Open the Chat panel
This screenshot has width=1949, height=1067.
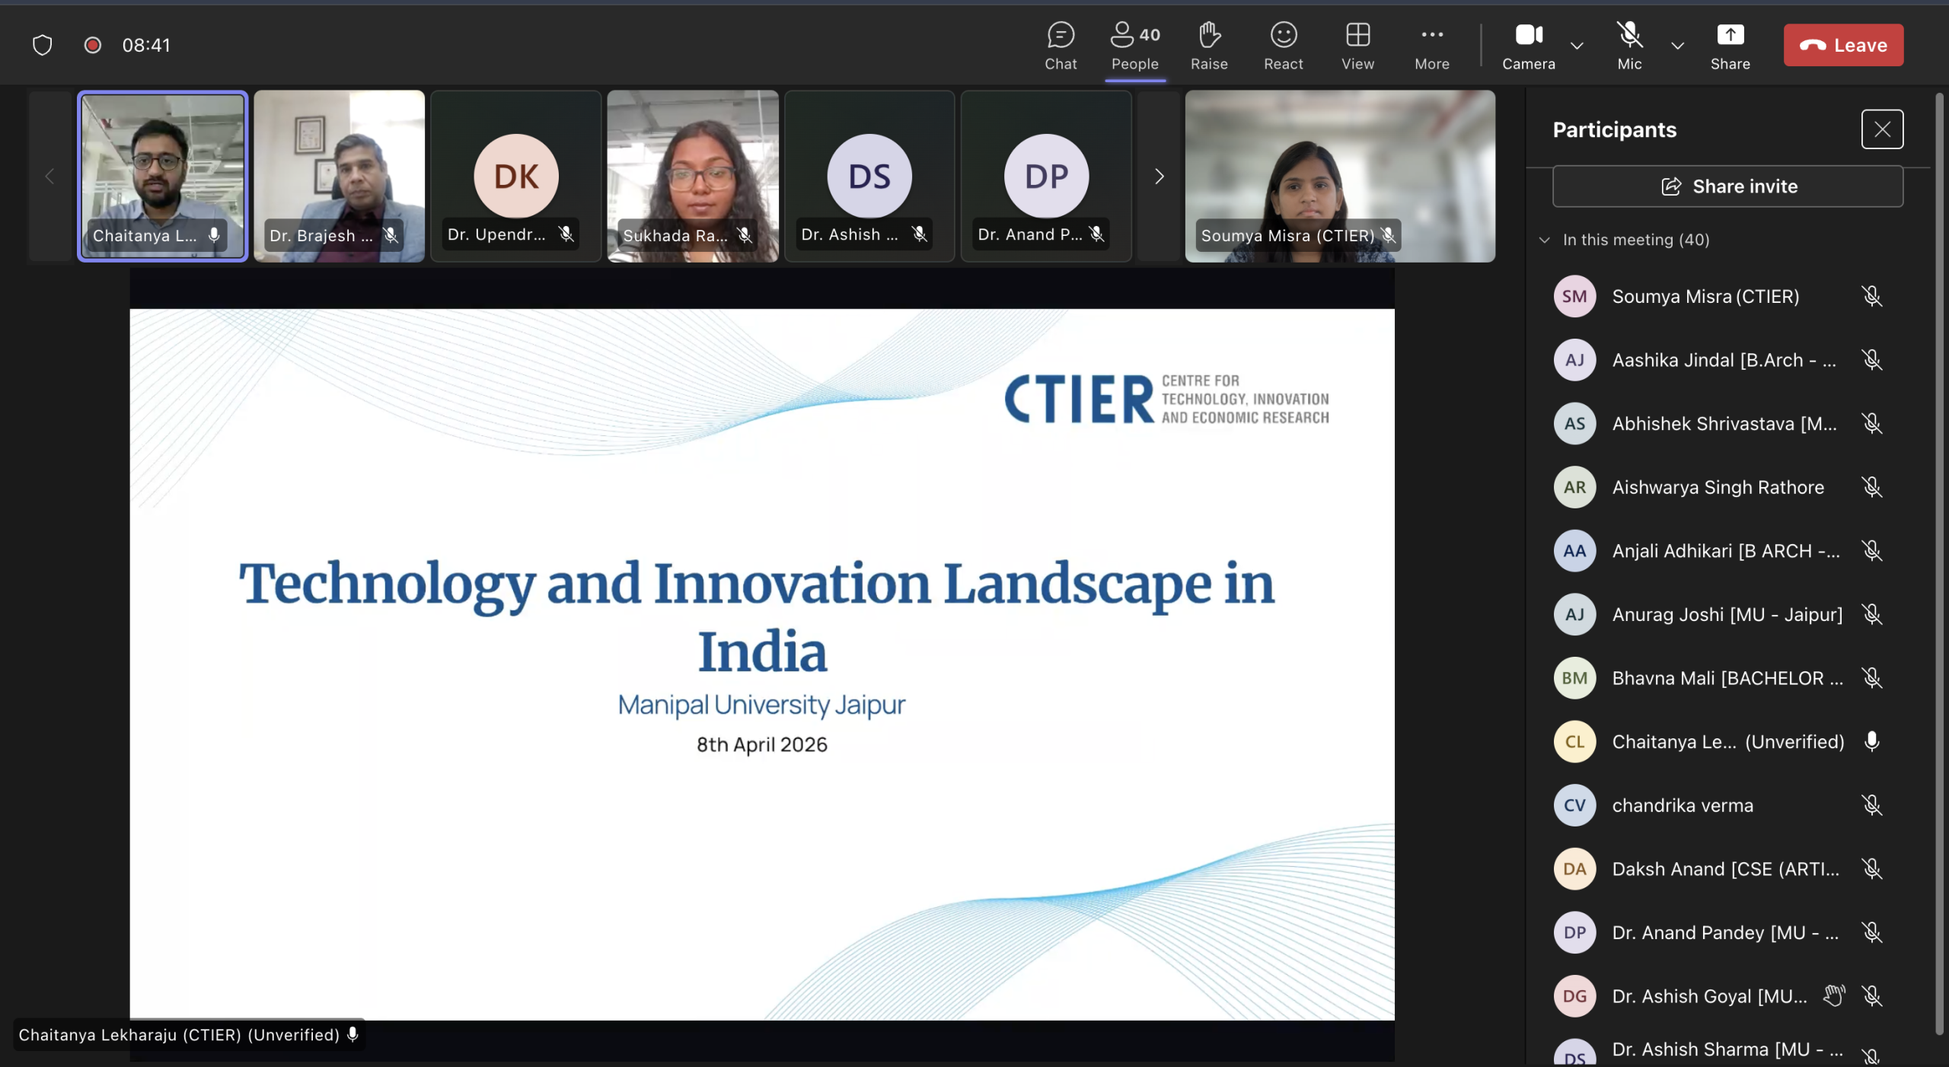(x=1061, y=46)
